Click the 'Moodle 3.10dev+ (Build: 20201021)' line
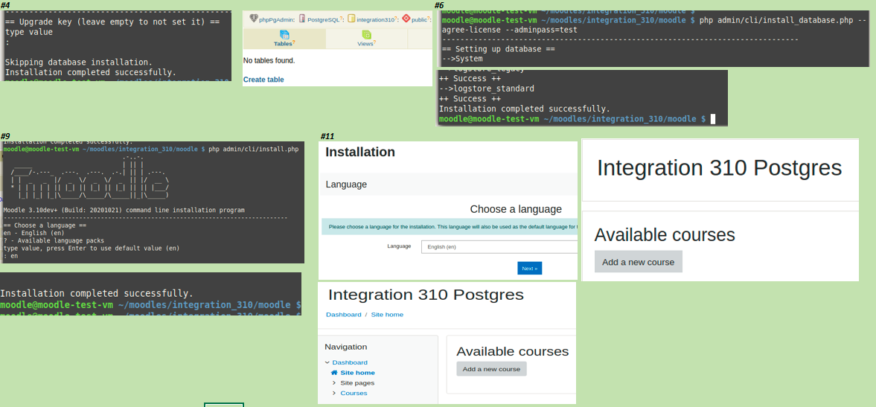Viewport: 876px width, 407px height. point(124,210)
